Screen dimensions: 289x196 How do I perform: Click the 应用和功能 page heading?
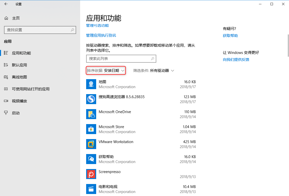point(104,18)
